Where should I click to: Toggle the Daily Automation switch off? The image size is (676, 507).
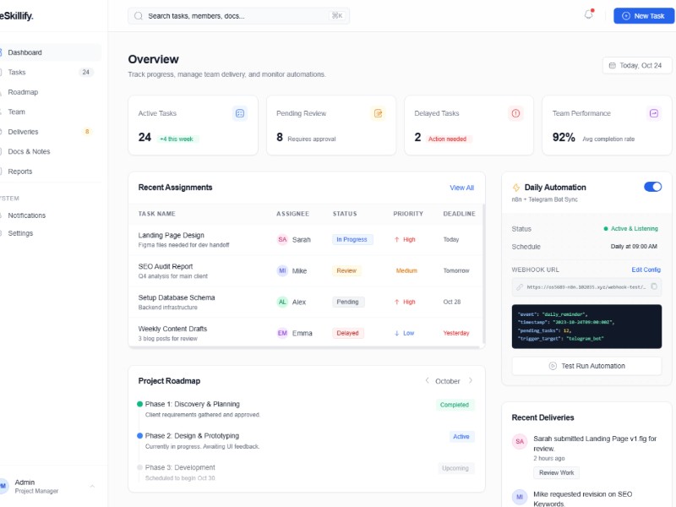[x=652, y=187]
